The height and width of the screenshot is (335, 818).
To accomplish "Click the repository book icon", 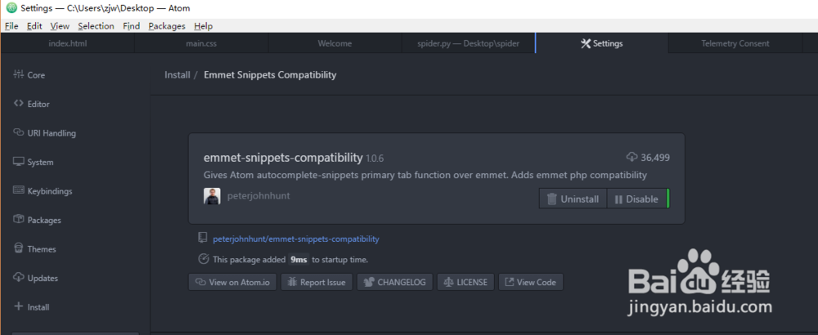I will tap(202, 238).
